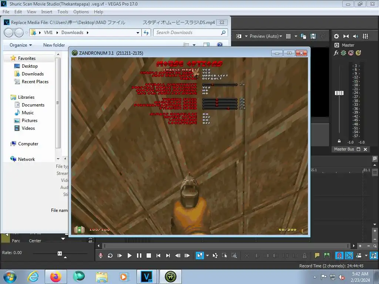
Task: Select Videos under Libraries
Action: click(x=25, y=128)
